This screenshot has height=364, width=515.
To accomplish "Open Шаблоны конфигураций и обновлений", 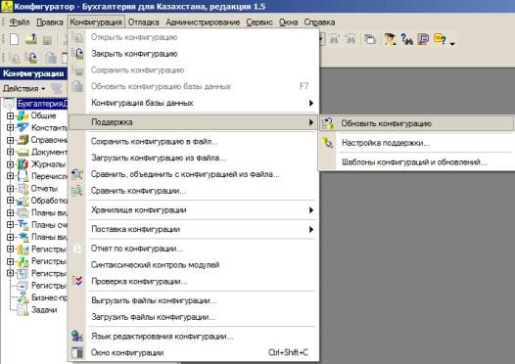I will 417,161.
